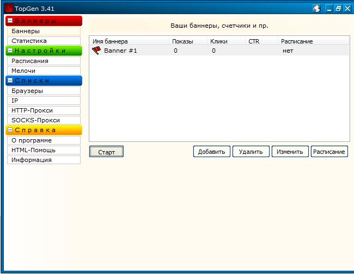This screenshot has height=274, width=354.
Task: Click the Удалить button
Action: pos(251,152)
